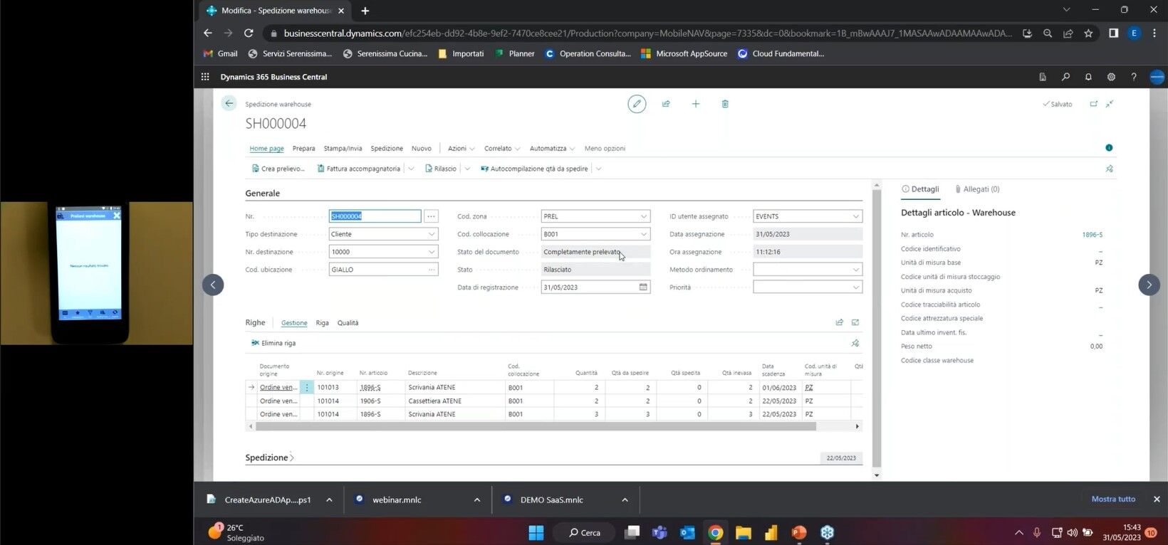1168x545 pixels.
Task: Expand the Spedizione section
Action: point(269,457)
